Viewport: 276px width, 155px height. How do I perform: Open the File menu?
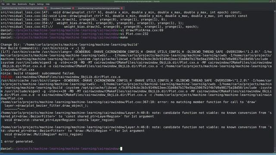[3, 4]
